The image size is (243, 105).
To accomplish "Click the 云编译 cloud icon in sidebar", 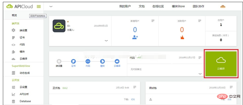I will 13,59.
